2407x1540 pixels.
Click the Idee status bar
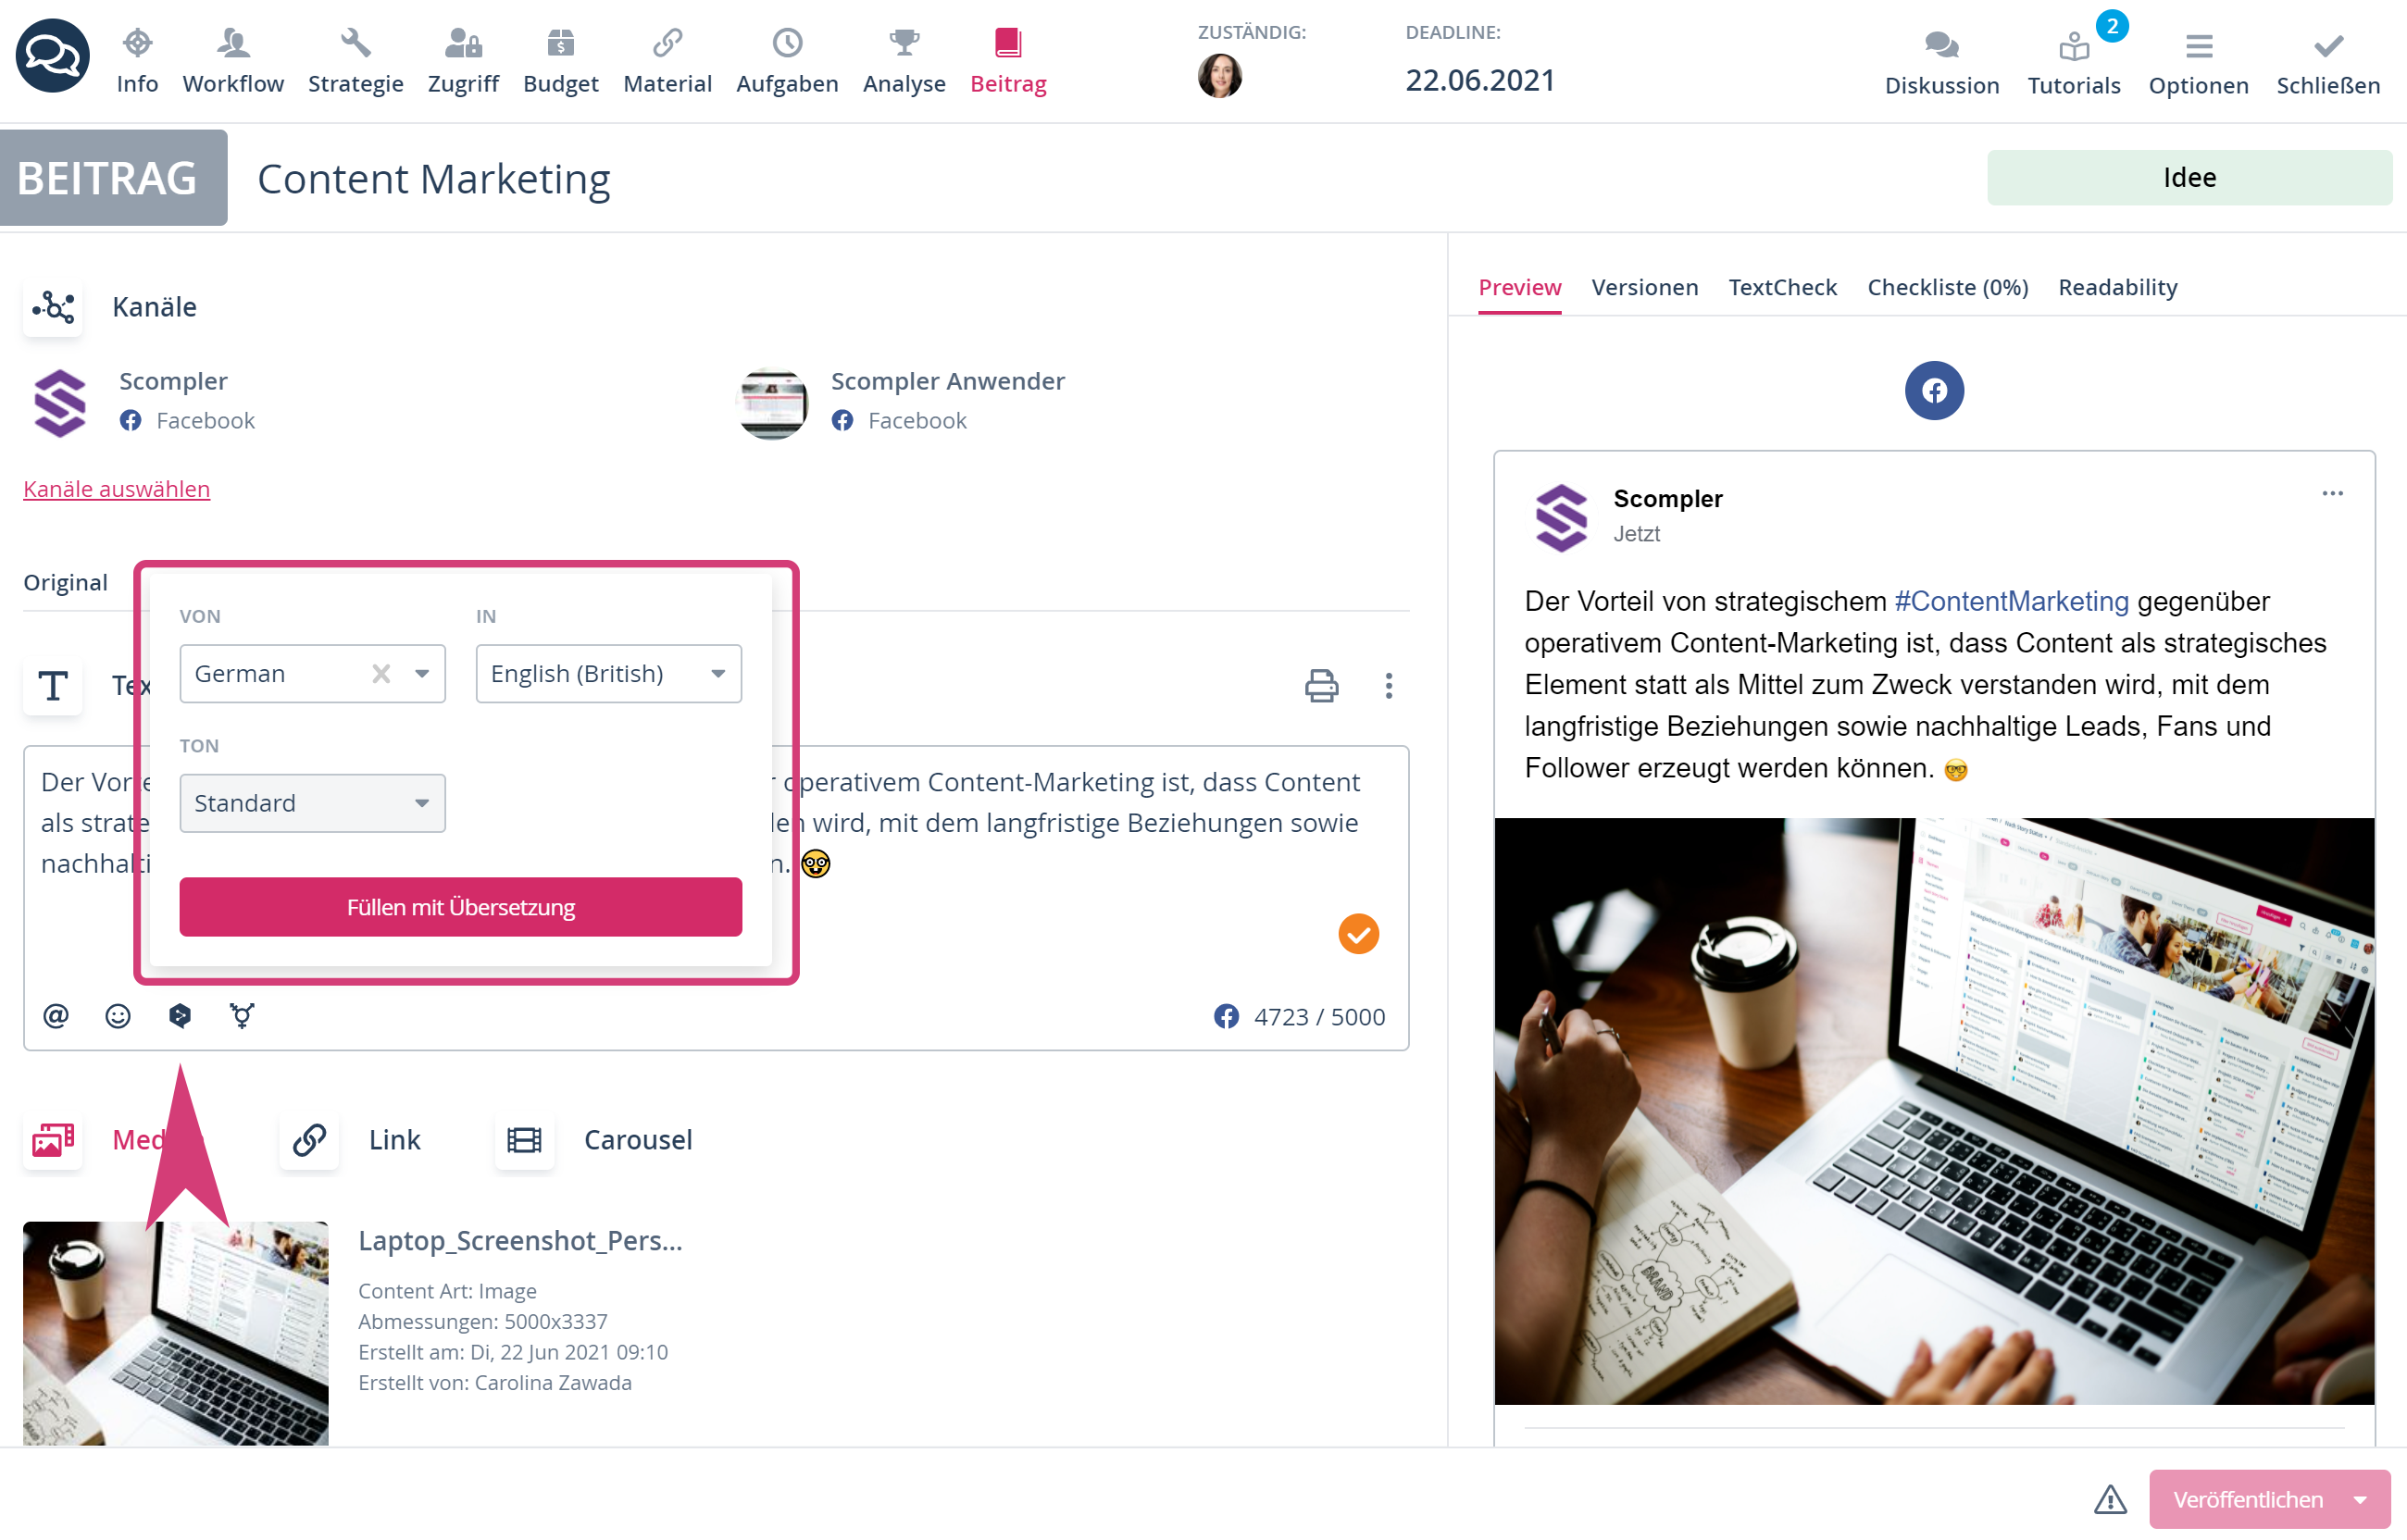point(2189,177)
